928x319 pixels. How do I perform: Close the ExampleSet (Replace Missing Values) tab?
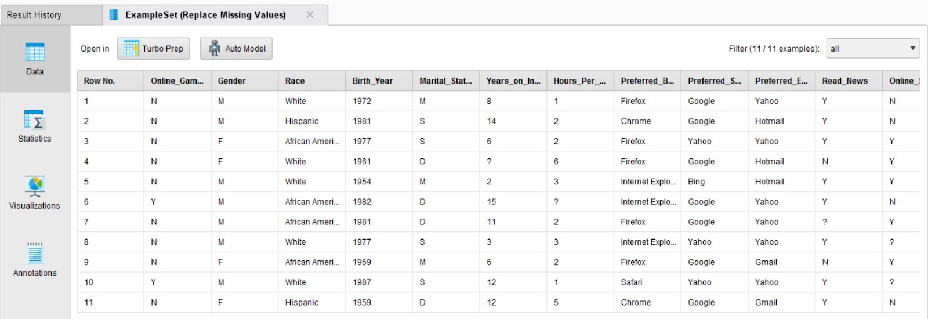tap(310, 15)
